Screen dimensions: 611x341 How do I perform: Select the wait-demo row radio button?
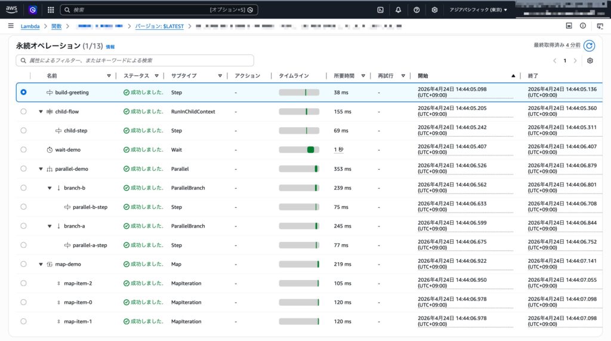click(23, 150)
